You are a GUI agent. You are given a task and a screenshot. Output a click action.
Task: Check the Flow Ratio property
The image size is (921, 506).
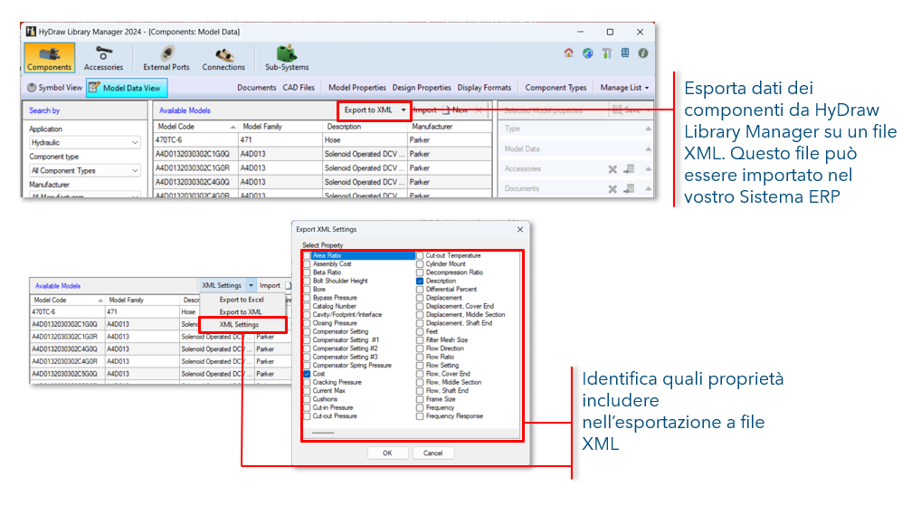coord(420,358)
